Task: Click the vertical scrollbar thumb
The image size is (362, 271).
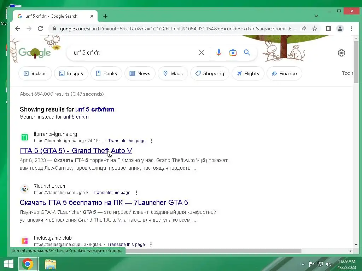Action: pyautogui.click(x=356, y=62)
